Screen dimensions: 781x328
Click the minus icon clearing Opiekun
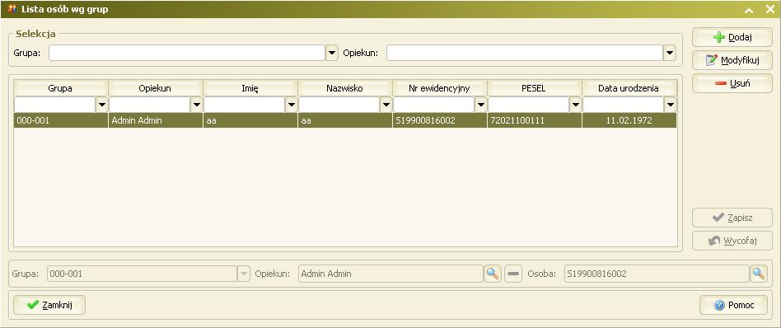point(513,274)
